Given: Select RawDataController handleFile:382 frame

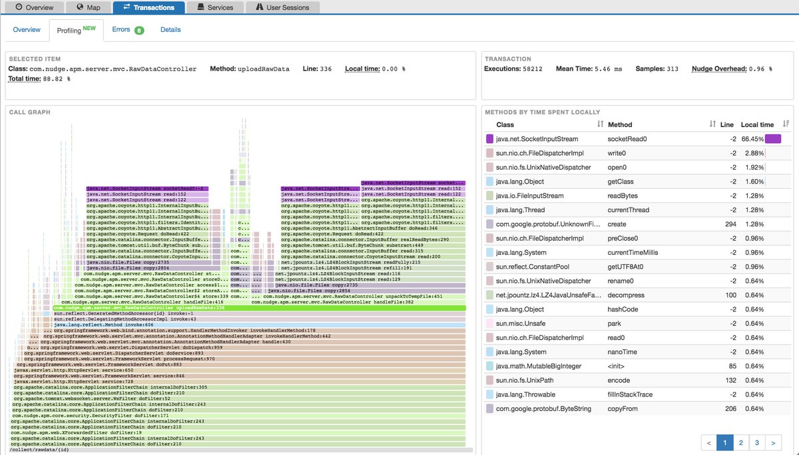Looking at the screenshot, I should (x=358, y=302).
